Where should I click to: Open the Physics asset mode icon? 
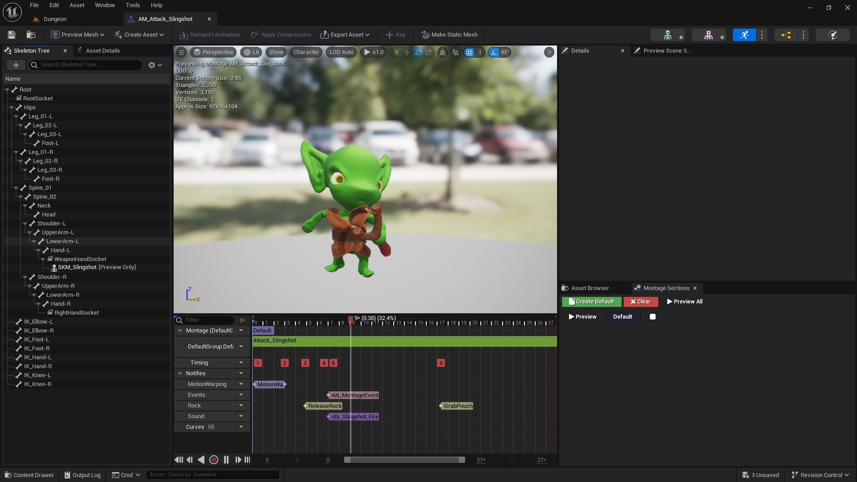pyautogui.click(x=833, y=35)
